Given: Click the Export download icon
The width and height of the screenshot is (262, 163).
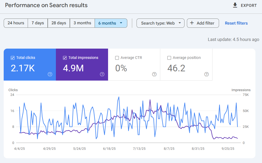Looking at the screenshot, I should [x=235, y=5].
